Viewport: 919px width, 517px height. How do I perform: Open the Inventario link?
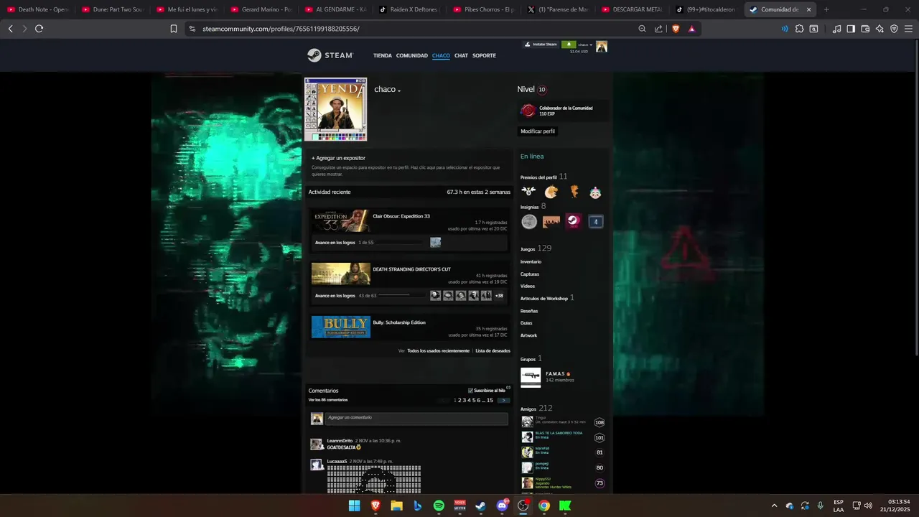point(531,261)
